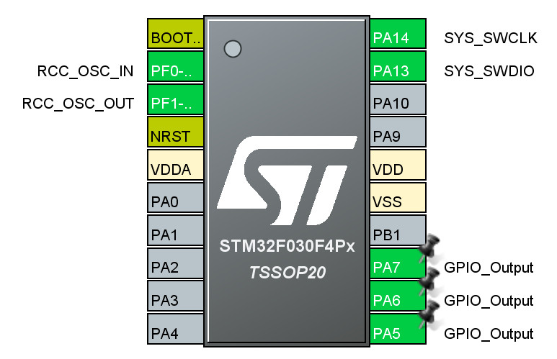
Task: Select the BOOT0 pin
Action: (x=176, y=34)
